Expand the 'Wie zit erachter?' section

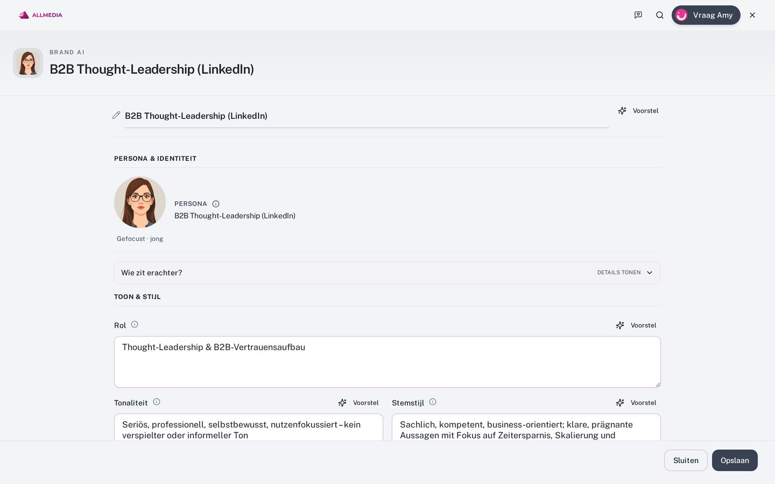[387, 273]
